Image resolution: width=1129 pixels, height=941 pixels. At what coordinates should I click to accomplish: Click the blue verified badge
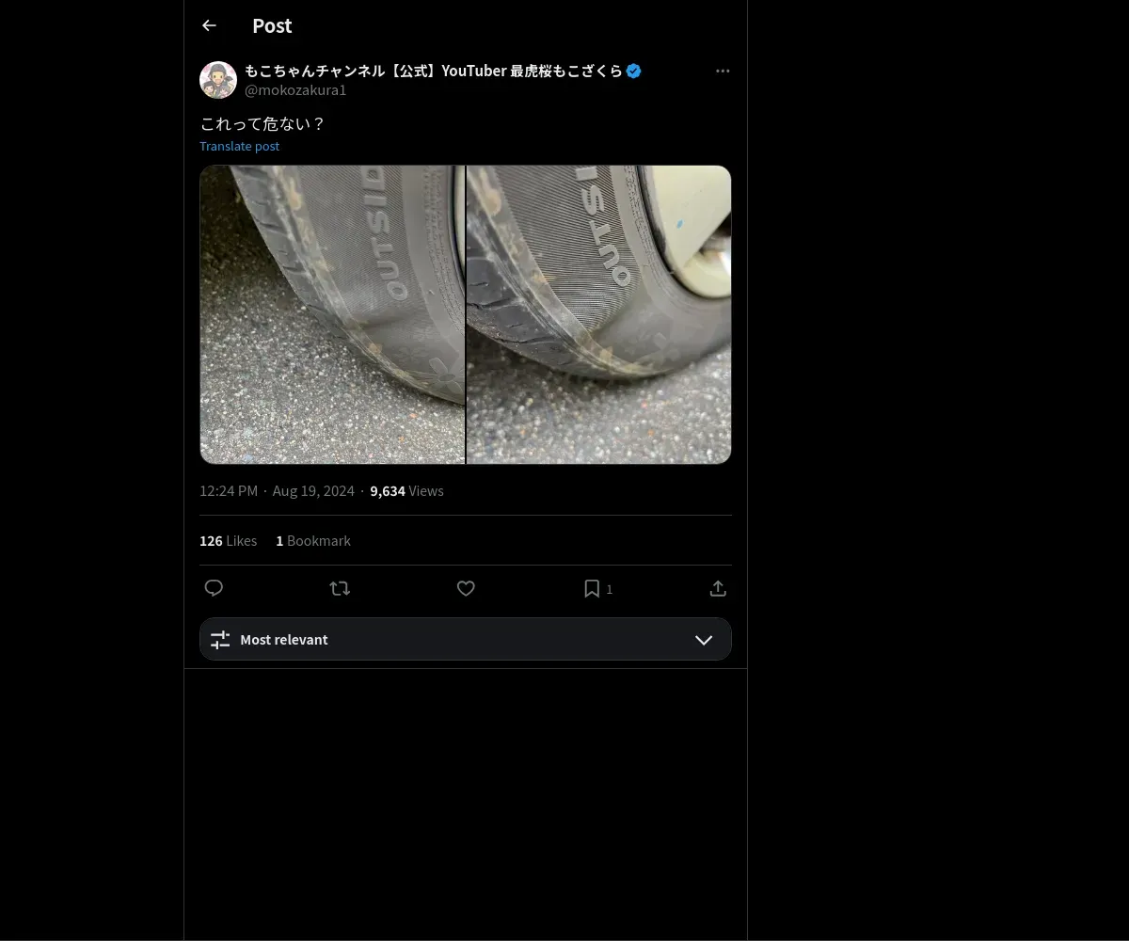pos(634,71)
